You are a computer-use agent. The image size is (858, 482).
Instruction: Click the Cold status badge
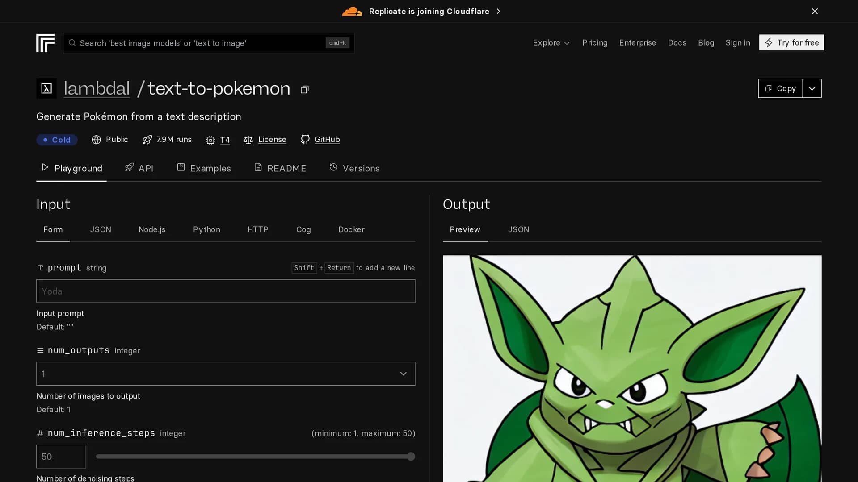57,140
